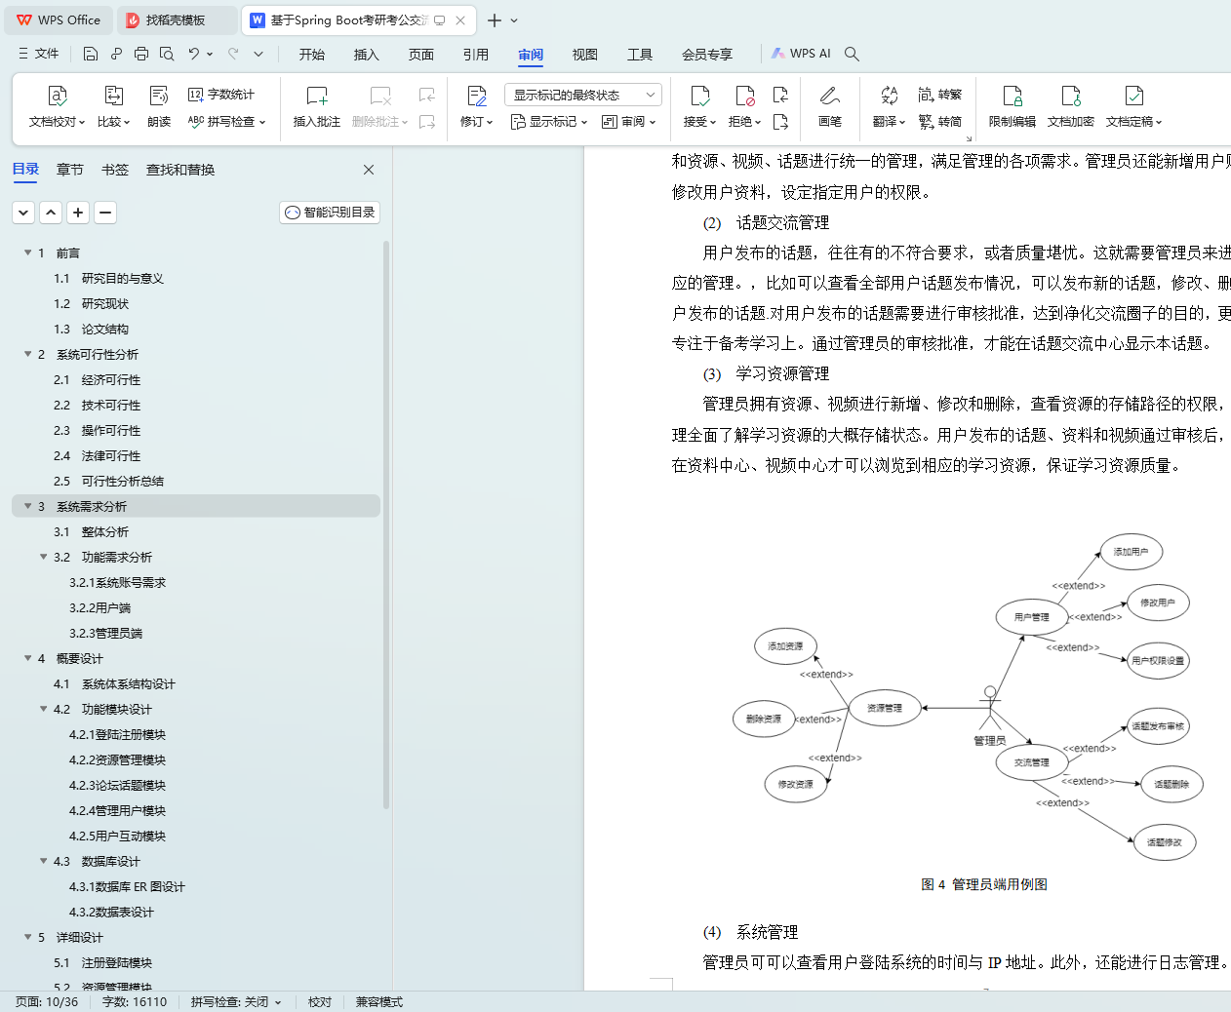Image resolution: width=1231 pixels, height=1012 pixels.
Task: Click the 画笔 pen icon
Action: 830,96
